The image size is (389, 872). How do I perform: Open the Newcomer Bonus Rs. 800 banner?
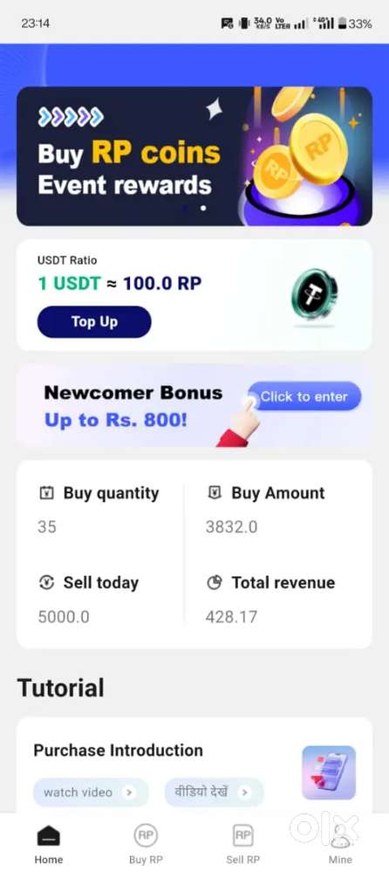194,405
